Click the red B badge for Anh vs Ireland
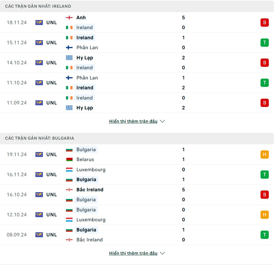The image size is (274, 265). coord(264,23)
